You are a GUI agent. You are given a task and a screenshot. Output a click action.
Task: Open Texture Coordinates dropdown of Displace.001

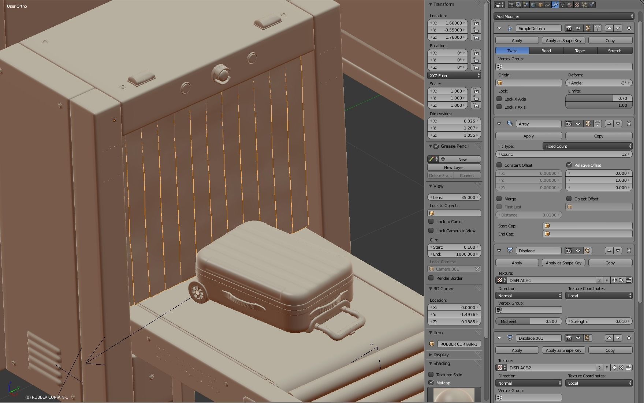coord(599,383)
